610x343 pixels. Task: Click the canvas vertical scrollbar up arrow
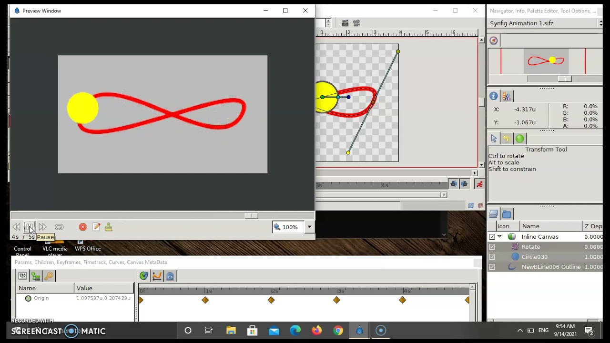point(481,40)
